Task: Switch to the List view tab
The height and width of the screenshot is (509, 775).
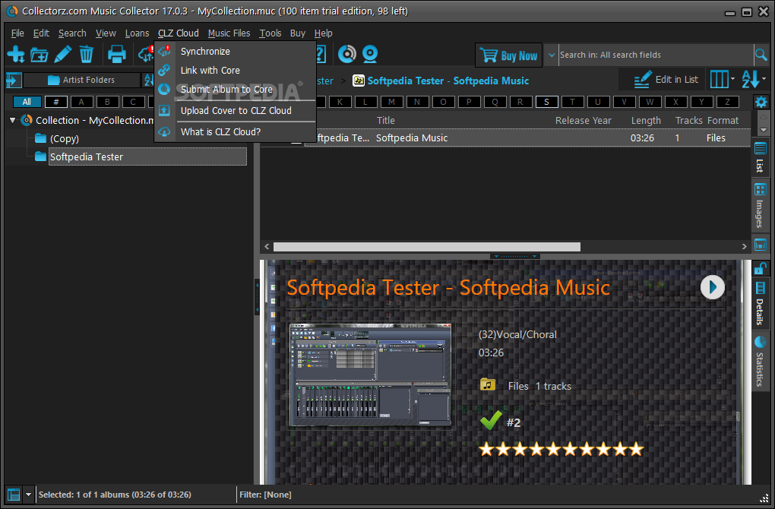Action: click(x=760, y=158)
